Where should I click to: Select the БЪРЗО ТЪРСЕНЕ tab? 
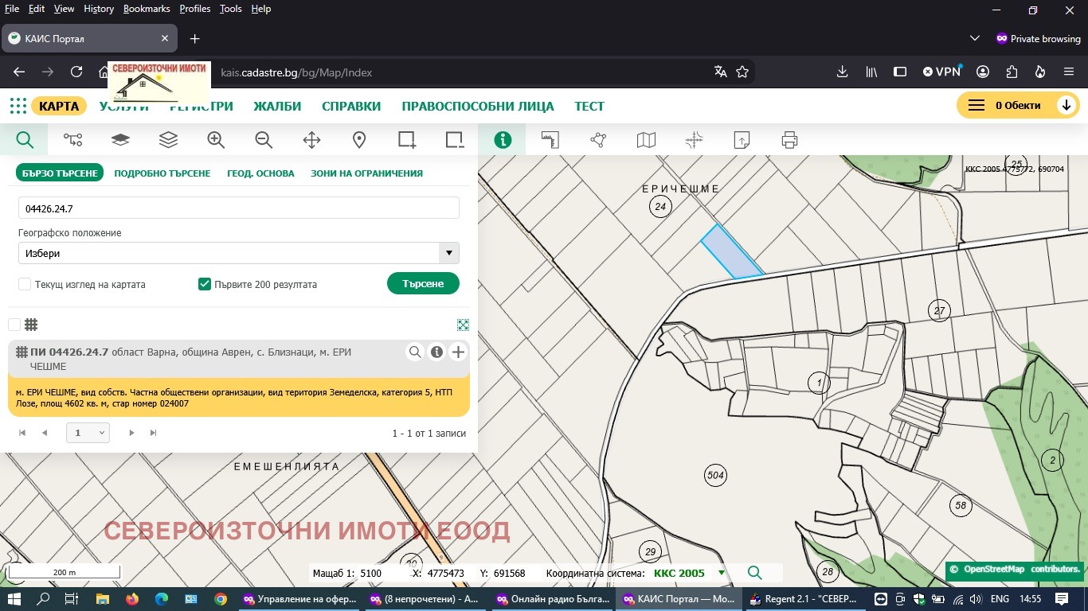[60, 173]
